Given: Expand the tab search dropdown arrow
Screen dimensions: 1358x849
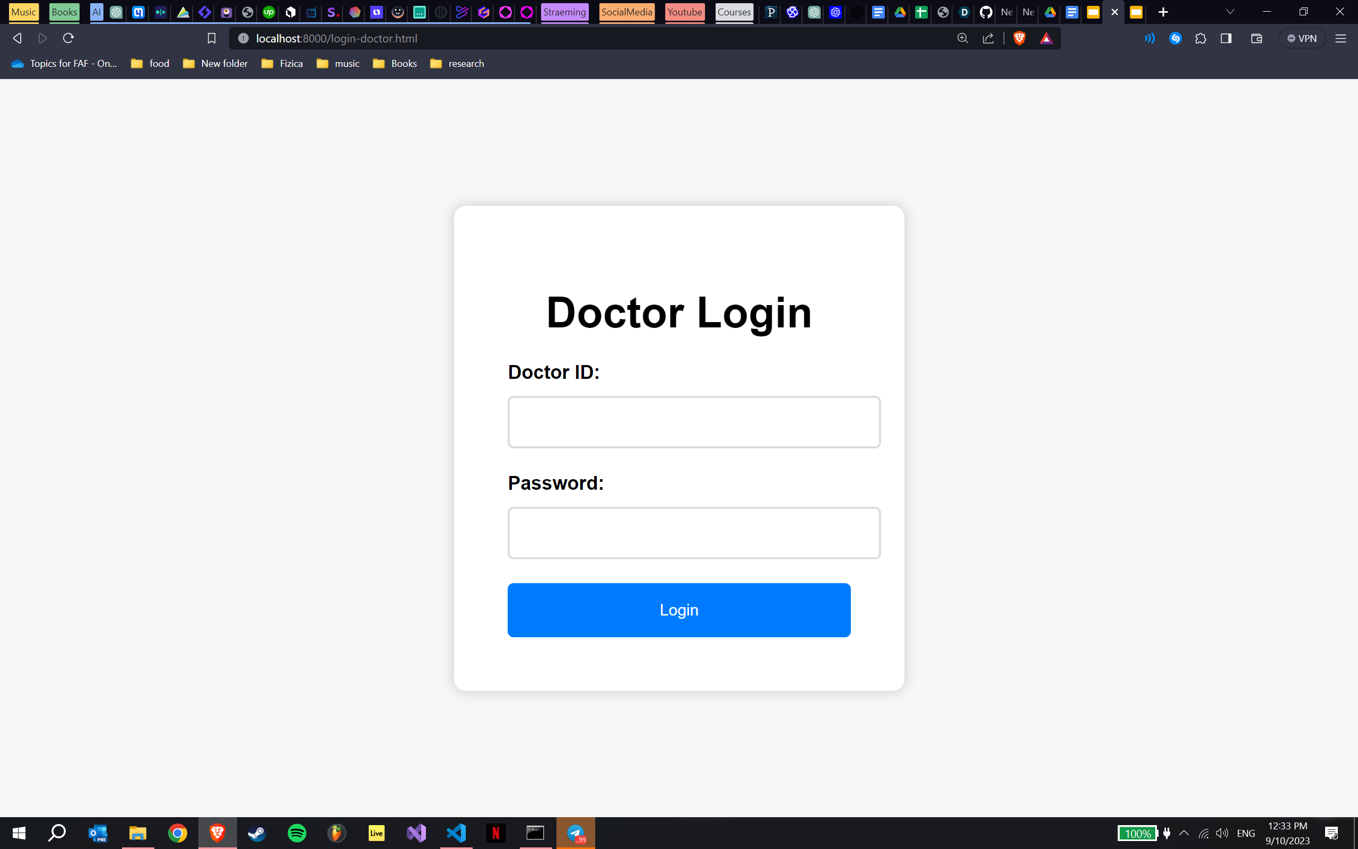Looking at the screenshot, I should (1230, 12).
